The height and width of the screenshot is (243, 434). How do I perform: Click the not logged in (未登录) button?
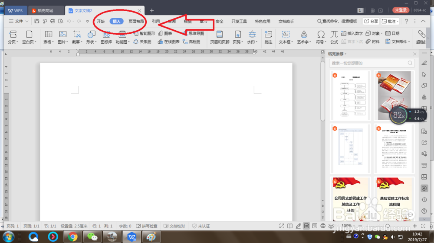(401, 10)
